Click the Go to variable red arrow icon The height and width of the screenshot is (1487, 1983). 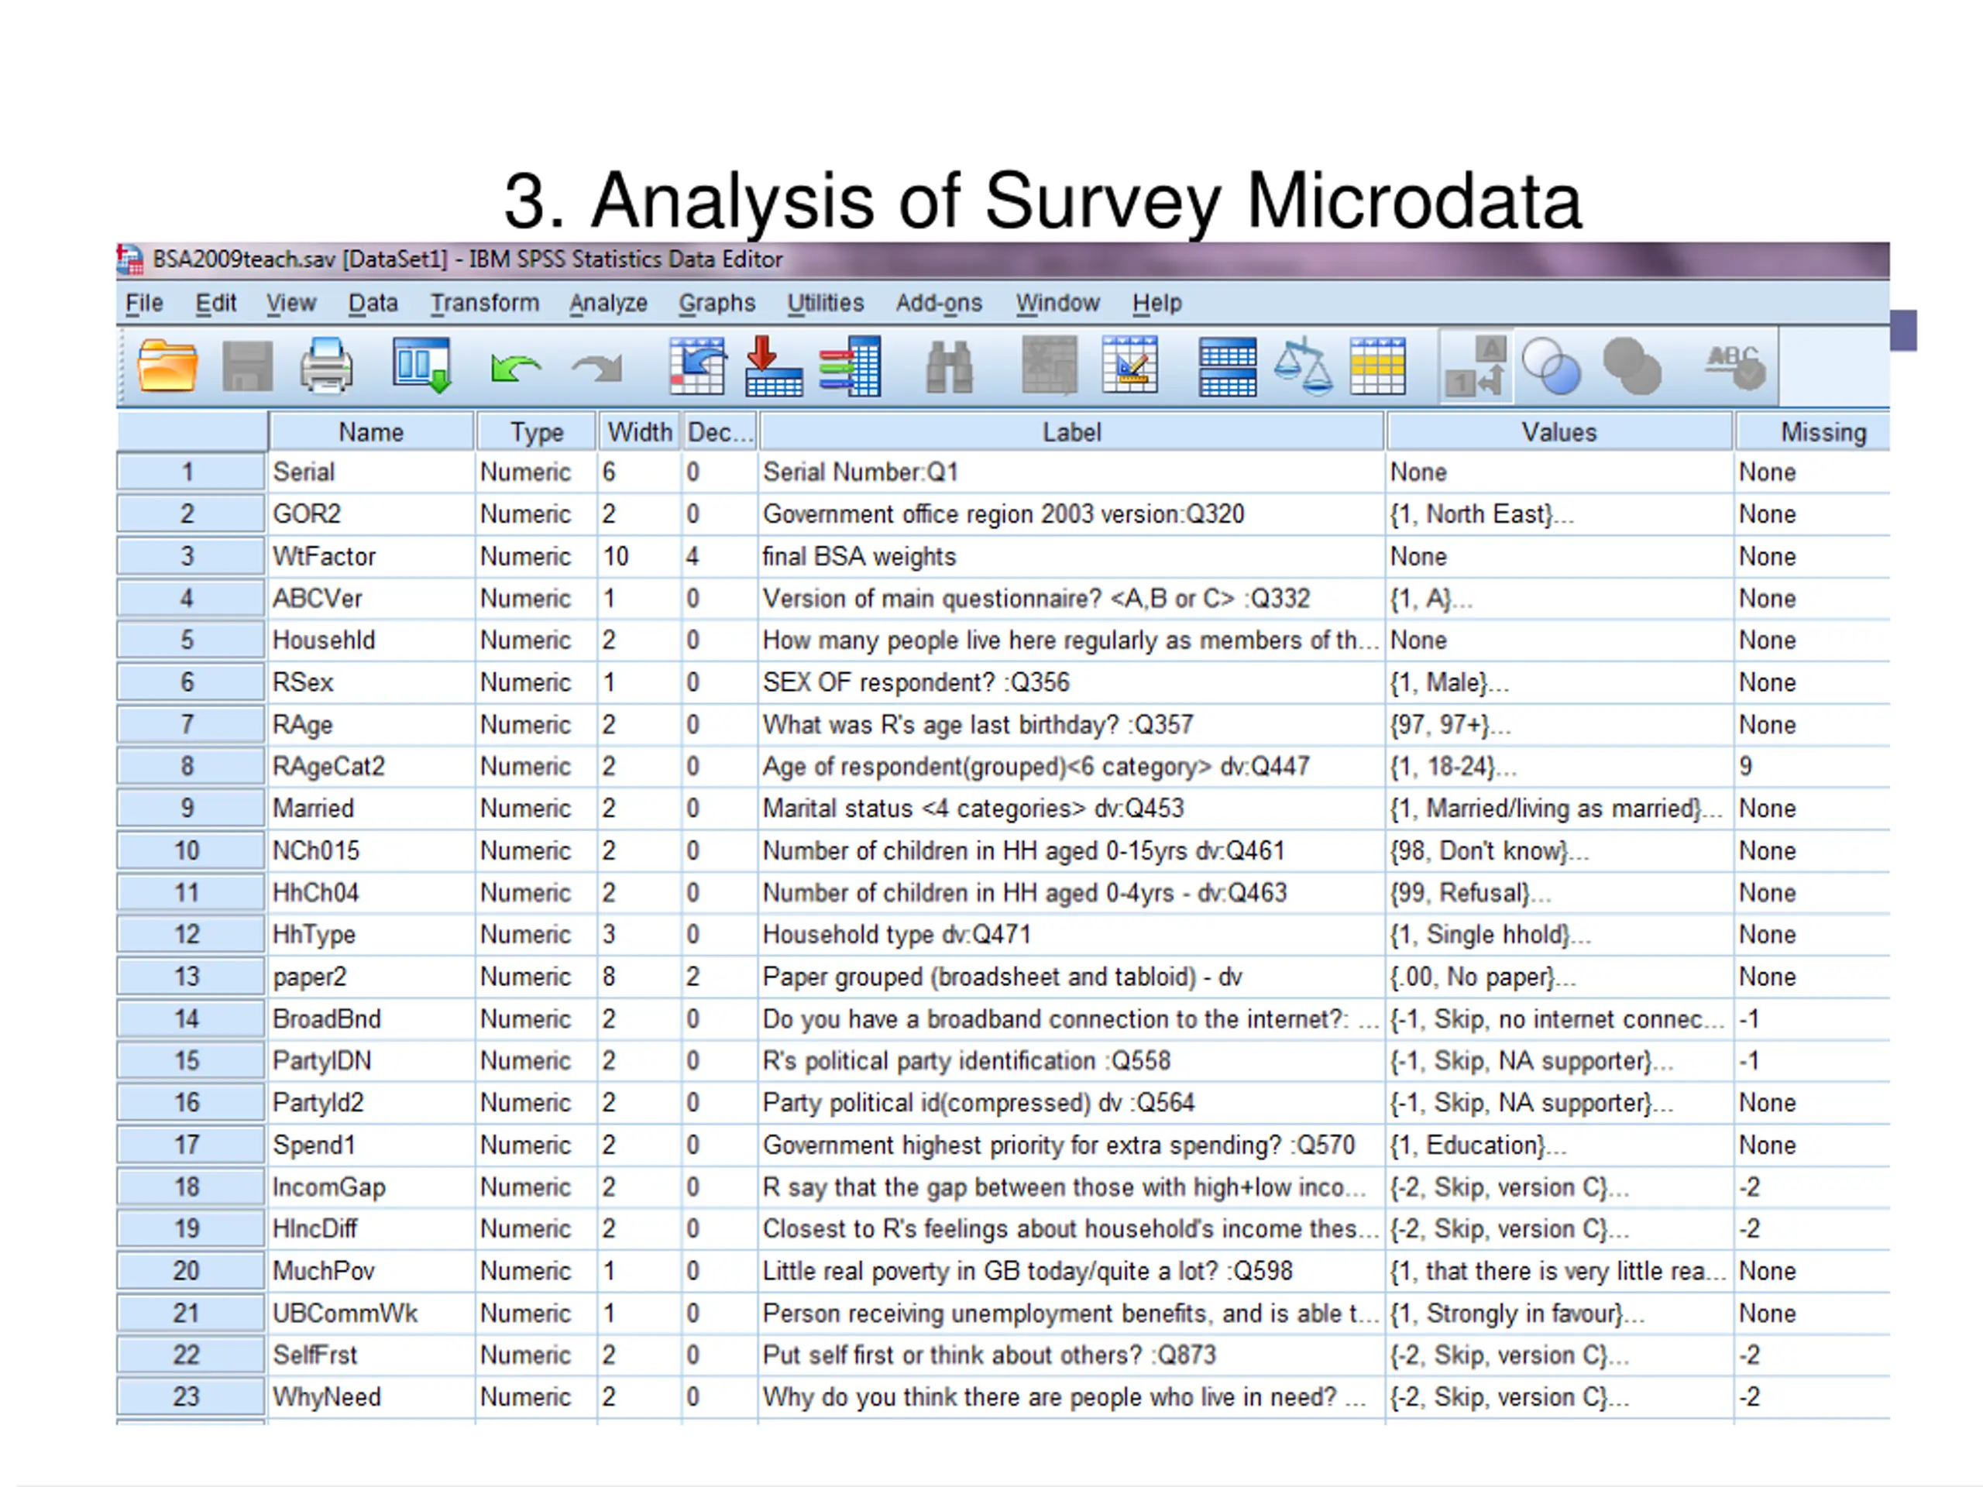[x=773, y=366]
